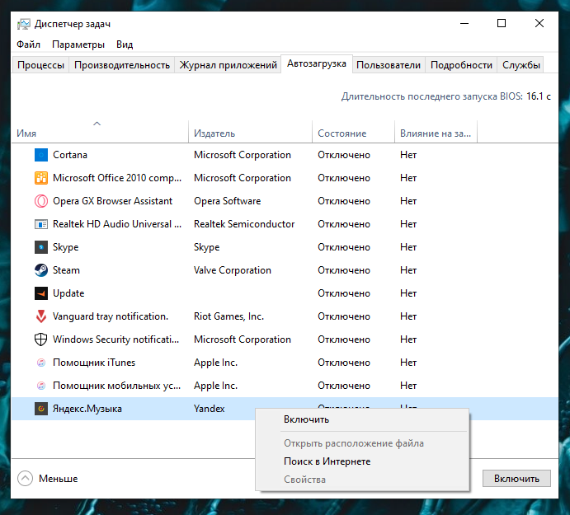570x515 pixels.
Task: Select the Яндекс.Музыка entry name
Action: pos(87,409)
